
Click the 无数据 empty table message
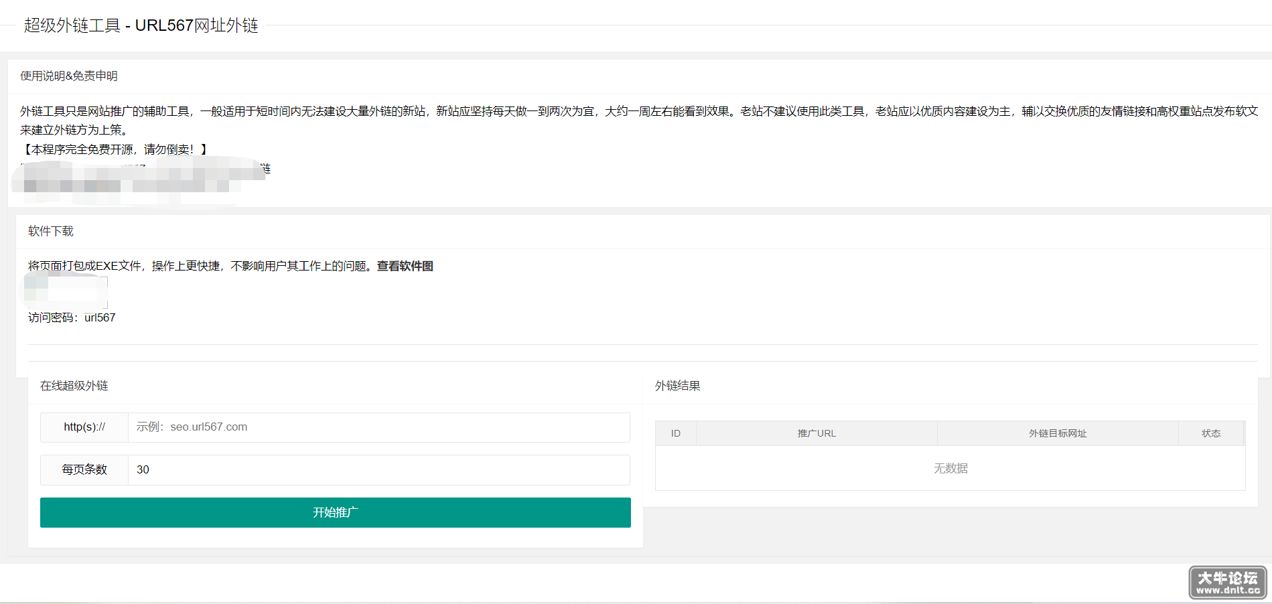tap(950, 468)
